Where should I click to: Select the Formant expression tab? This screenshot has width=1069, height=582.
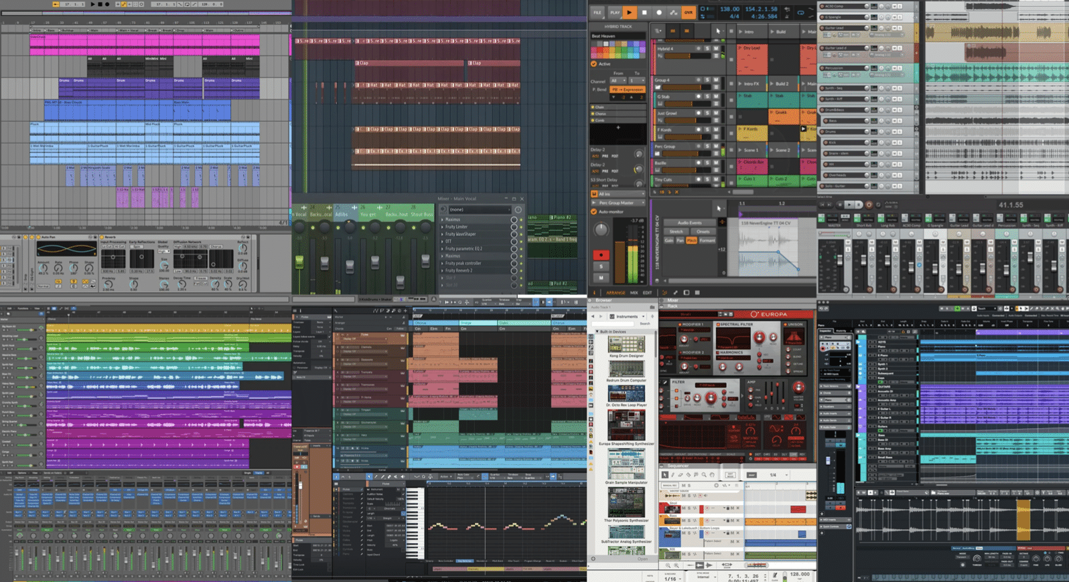tap(707, 240)
